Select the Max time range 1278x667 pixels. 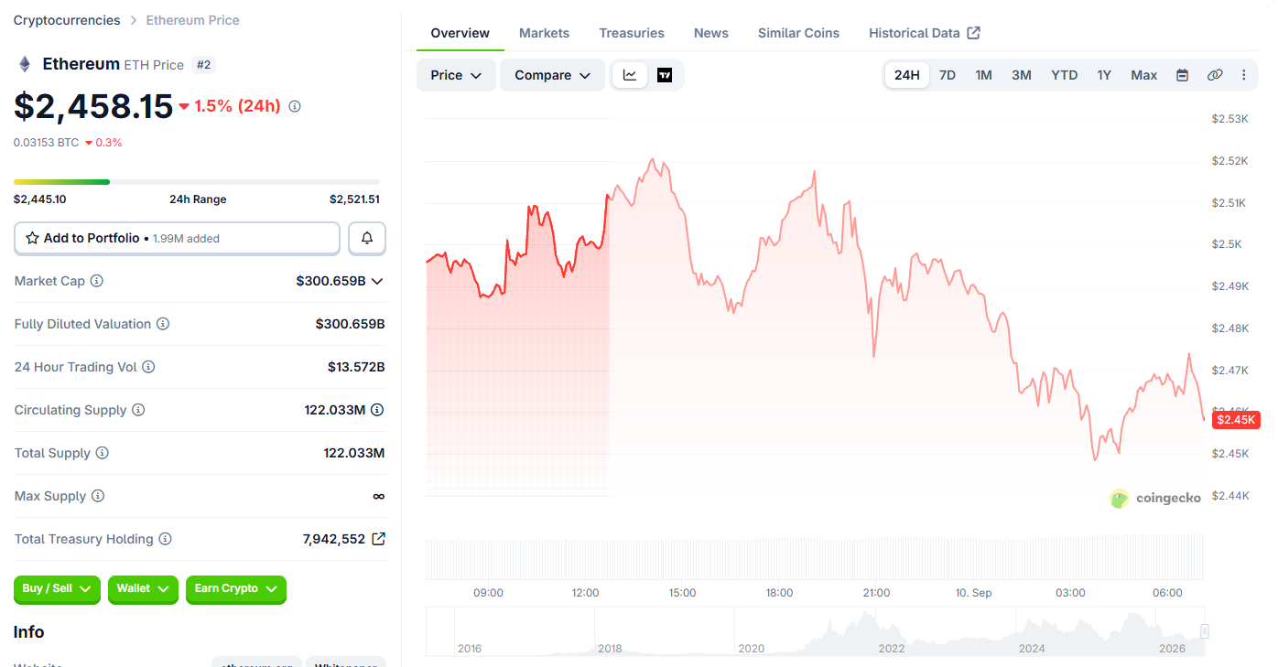point(1144,75)
